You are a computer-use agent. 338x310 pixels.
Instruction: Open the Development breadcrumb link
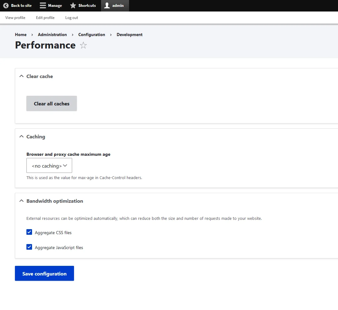[129, 35]
